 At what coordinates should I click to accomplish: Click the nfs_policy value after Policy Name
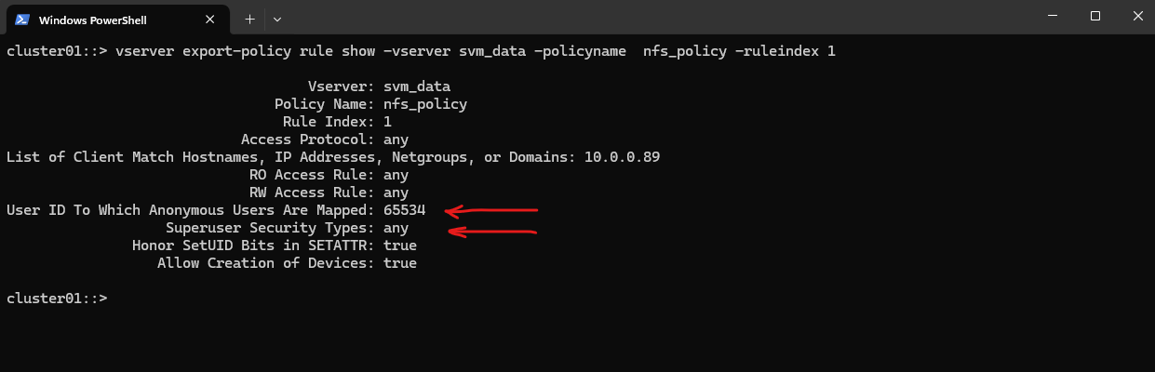(425, 104)
